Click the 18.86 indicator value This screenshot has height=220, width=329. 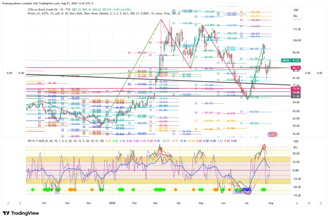coord(183,141)
